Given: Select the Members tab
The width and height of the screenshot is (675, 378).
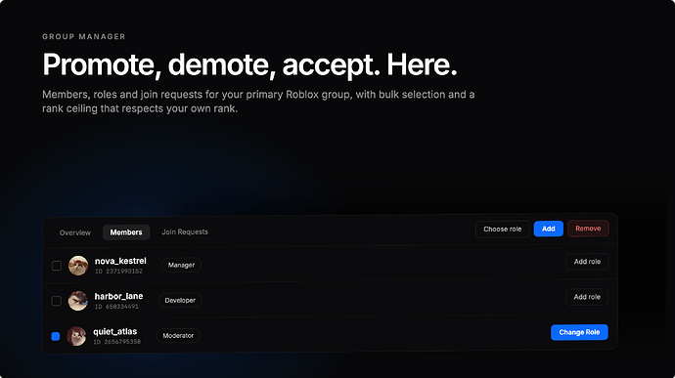Looking at the screenshot, I should (x=126, y=232).
